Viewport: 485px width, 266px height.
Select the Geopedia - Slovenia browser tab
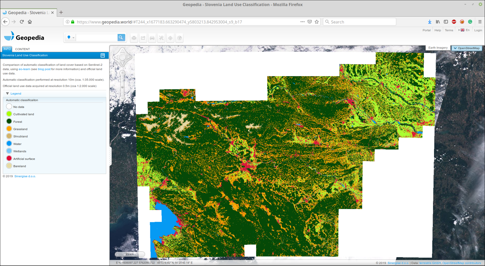pos(28,13)
